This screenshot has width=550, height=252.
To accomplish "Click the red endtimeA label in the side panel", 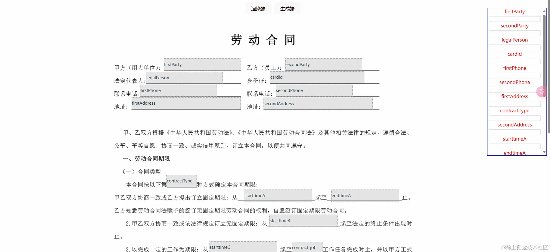I will coord(515,153).
